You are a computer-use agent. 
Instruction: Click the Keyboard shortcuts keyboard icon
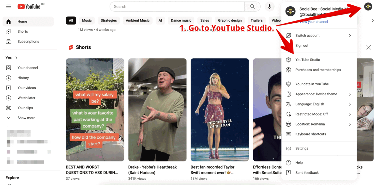click(x=288, y=134)
